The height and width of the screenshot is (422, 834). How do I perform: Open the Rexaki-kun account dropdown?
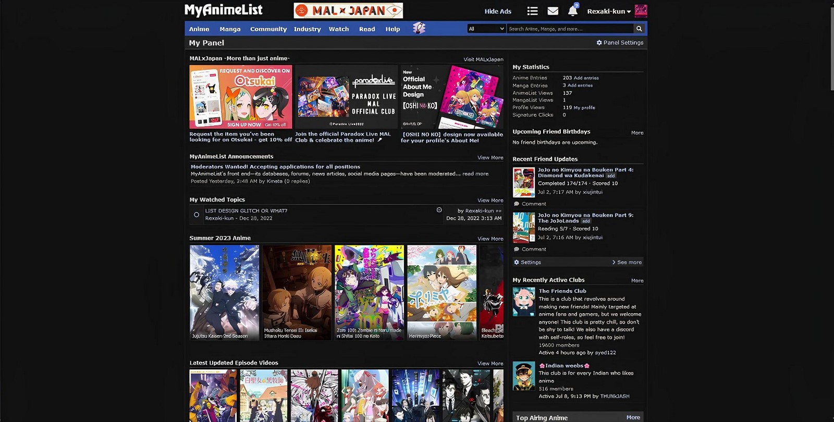(609, 11)
